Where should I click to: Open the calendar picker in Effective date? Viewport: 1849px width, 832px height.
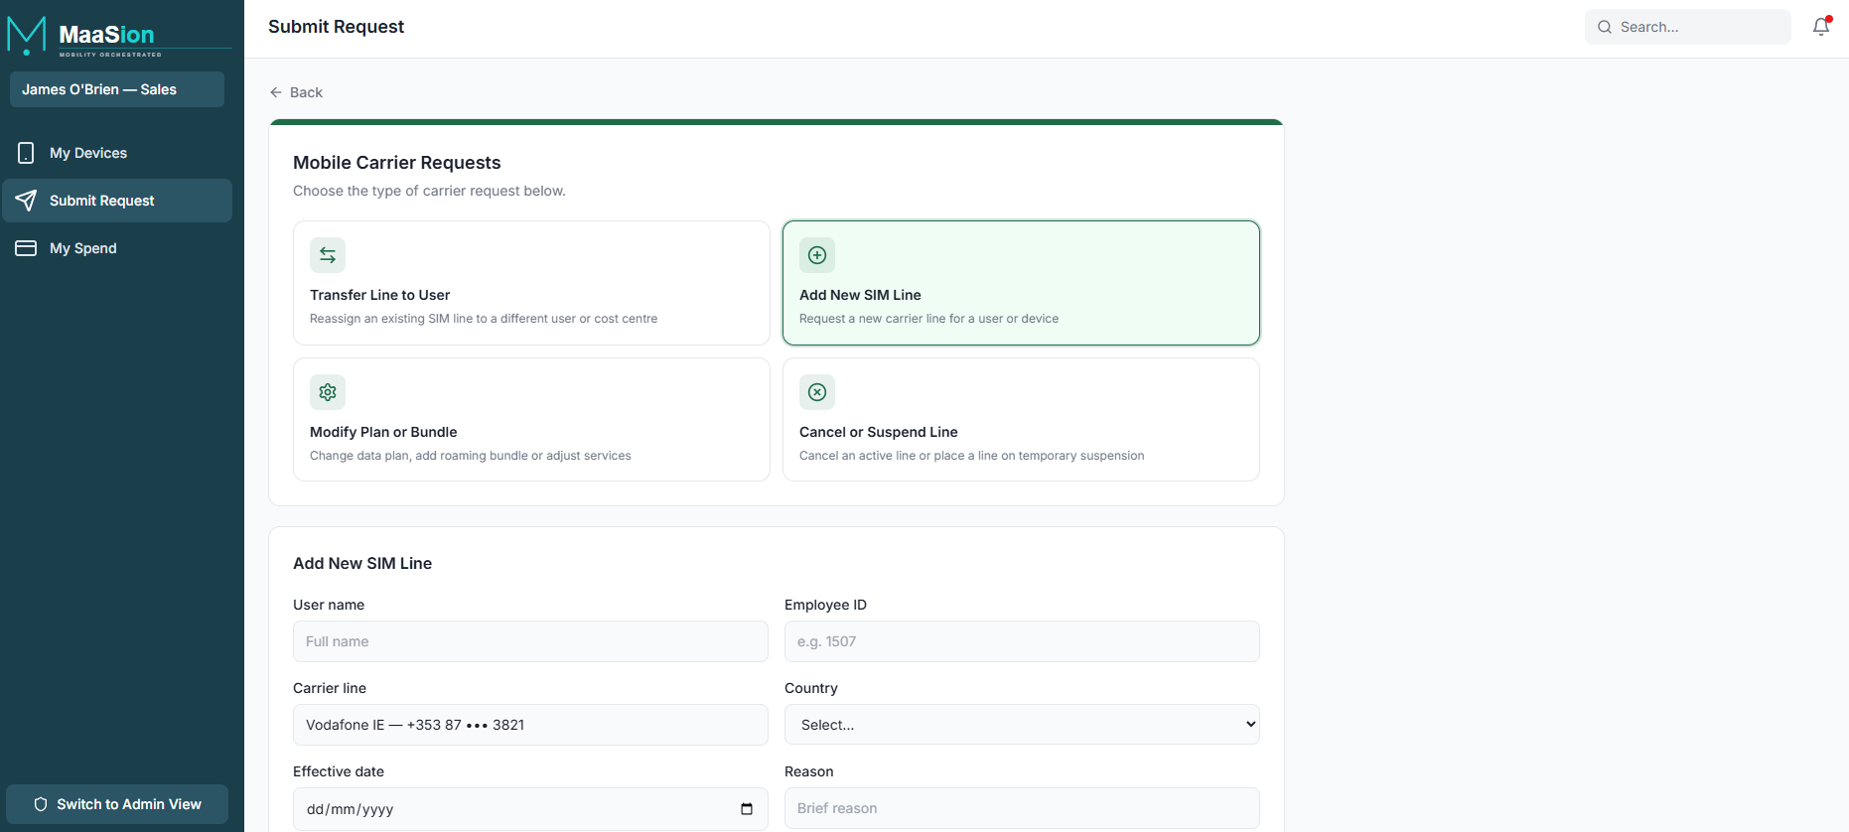pos(747,809)
